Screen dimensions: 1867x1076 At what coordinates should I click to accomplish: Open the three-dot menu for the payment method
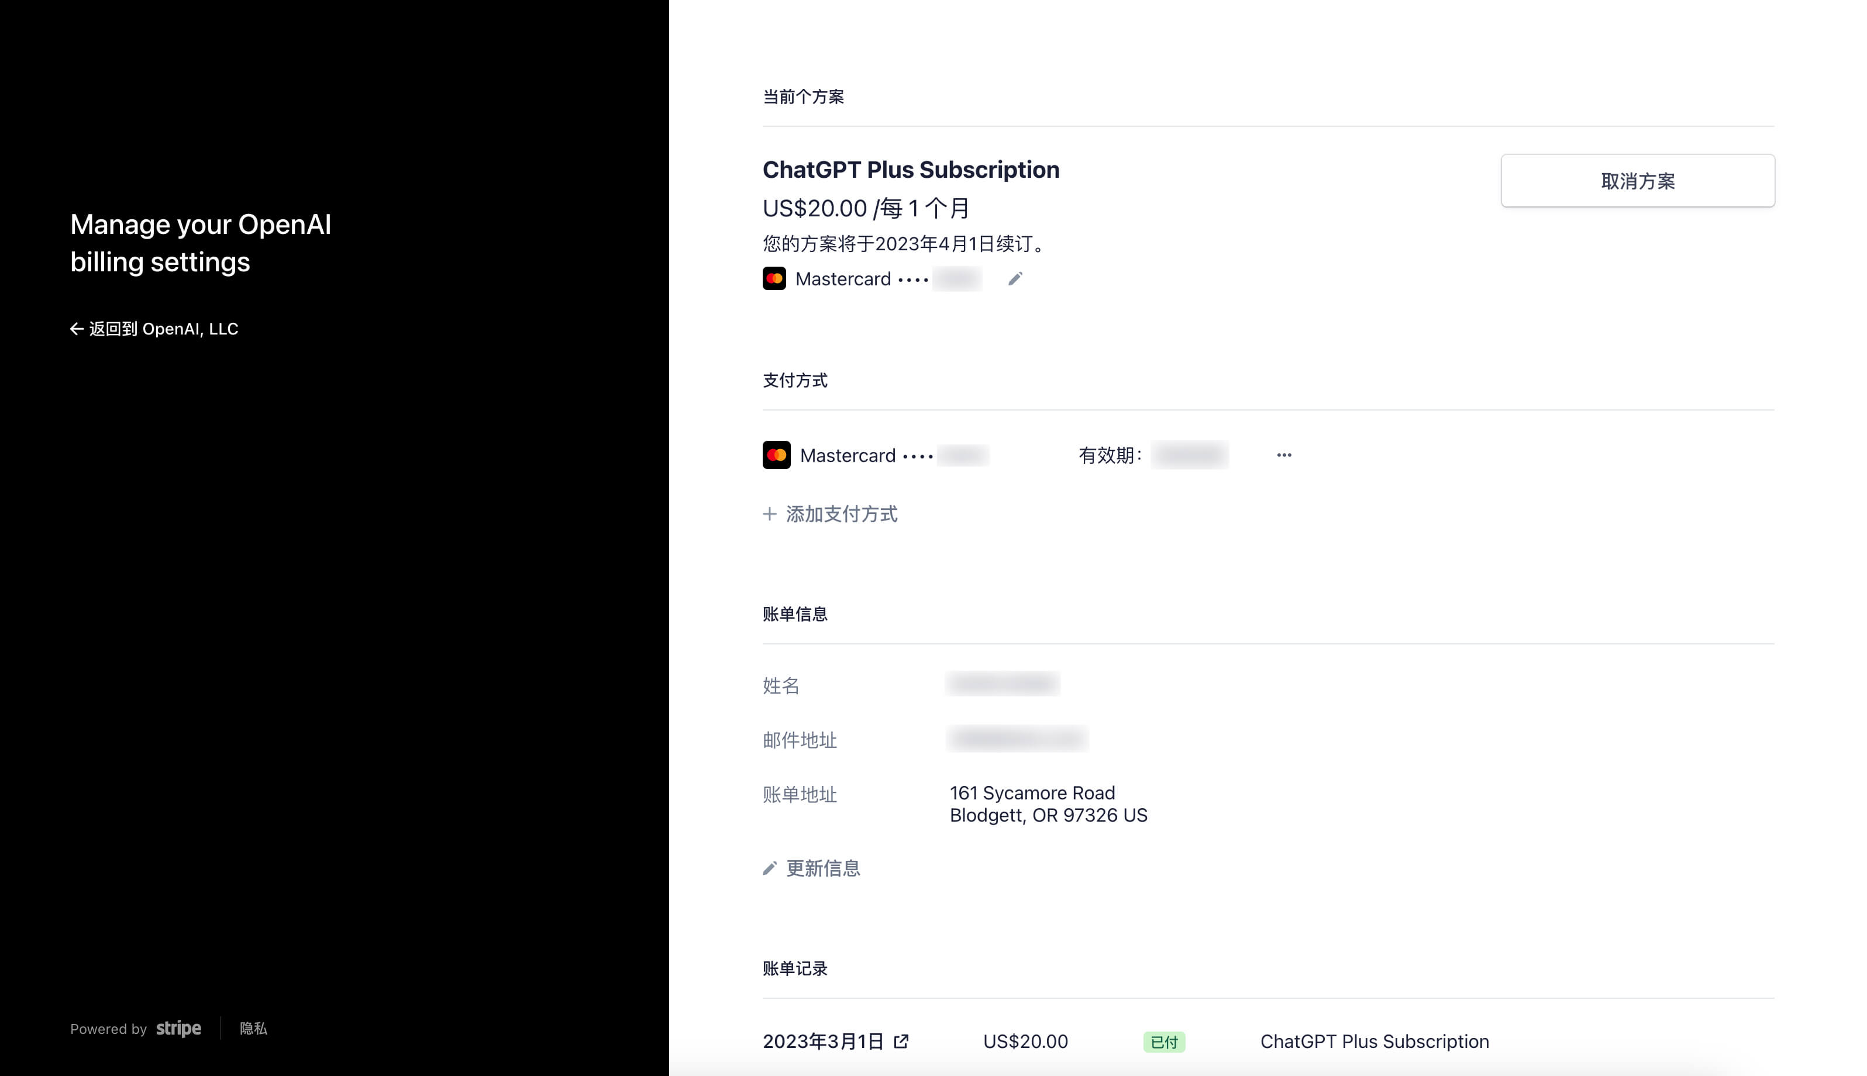tap(1284, 455)
